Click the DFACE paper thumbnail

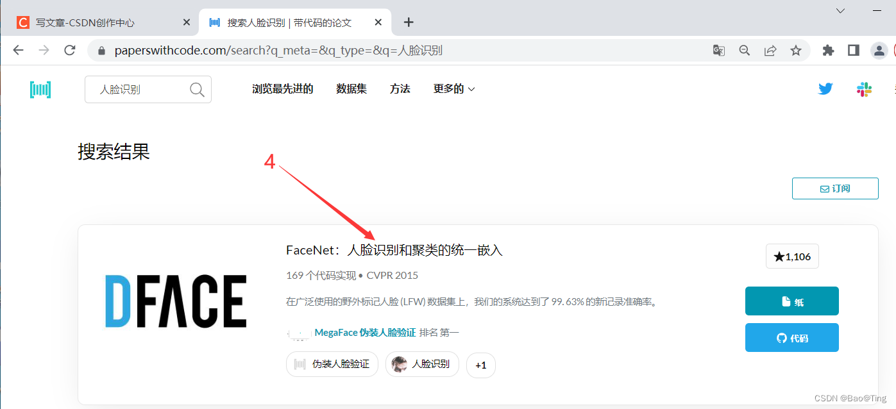(176, 301)
